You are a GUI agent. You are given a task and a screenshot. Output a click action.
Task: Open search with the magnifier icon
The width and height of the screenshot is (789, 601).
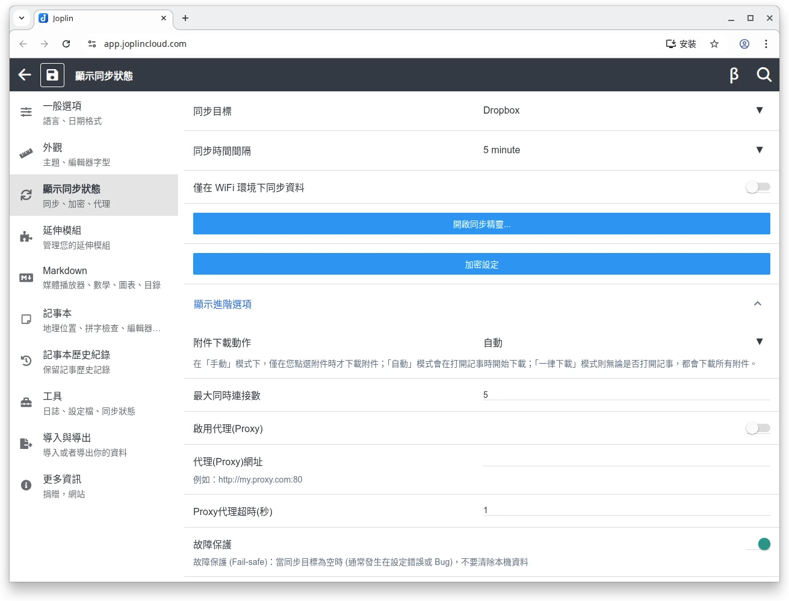tap(764, 75)
